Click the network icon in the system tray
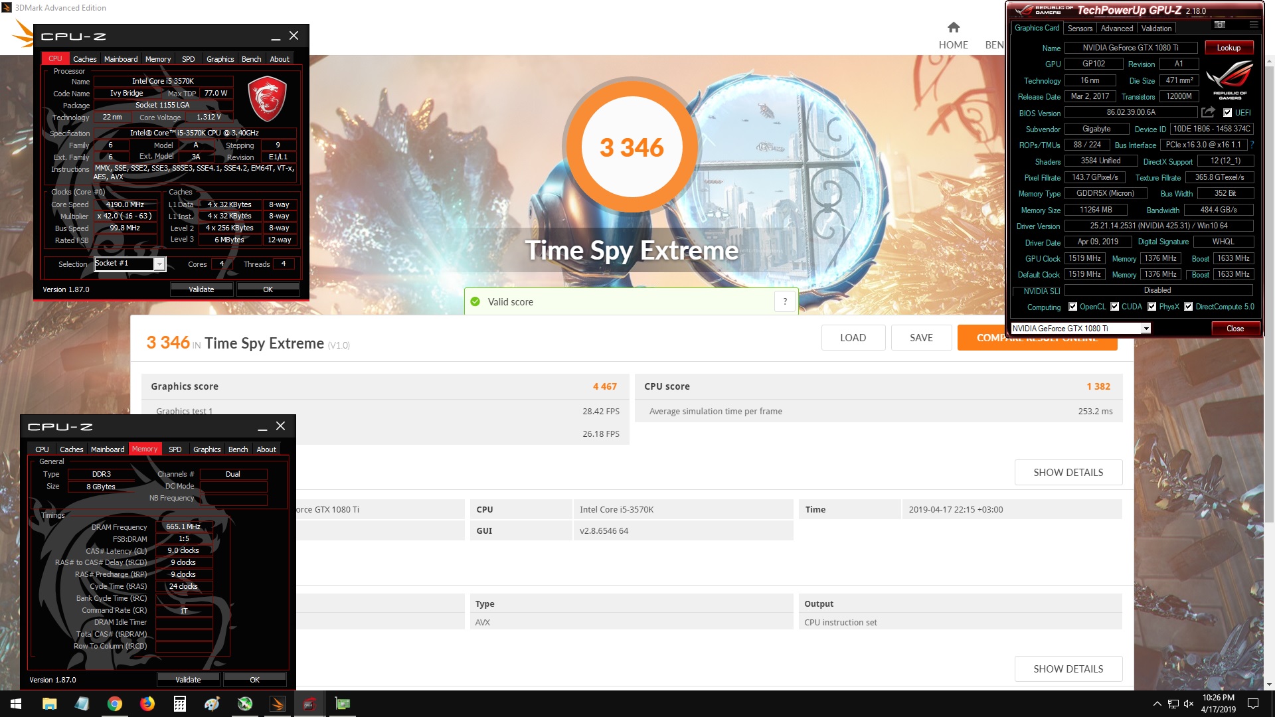Screen dimensions: 1275x717 [1173, 704]
